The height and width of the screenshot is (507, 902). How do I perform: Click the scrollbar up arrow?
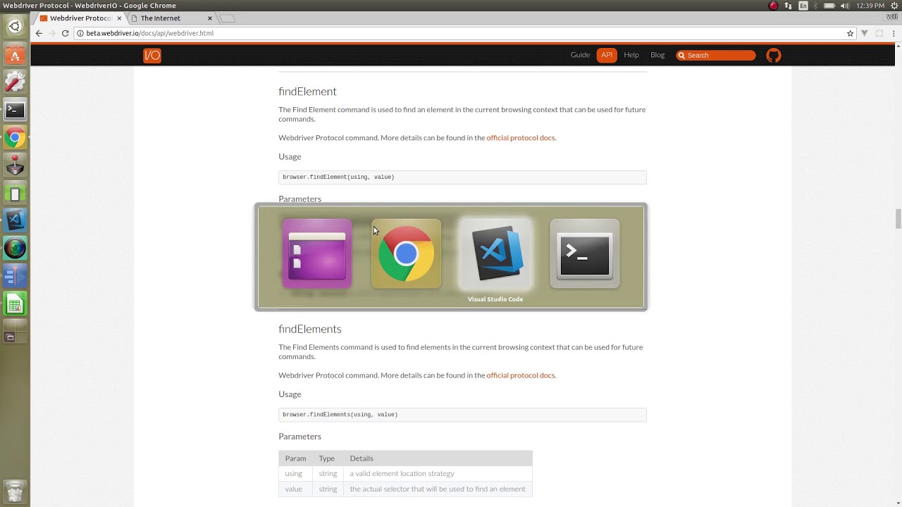point(898,46)
